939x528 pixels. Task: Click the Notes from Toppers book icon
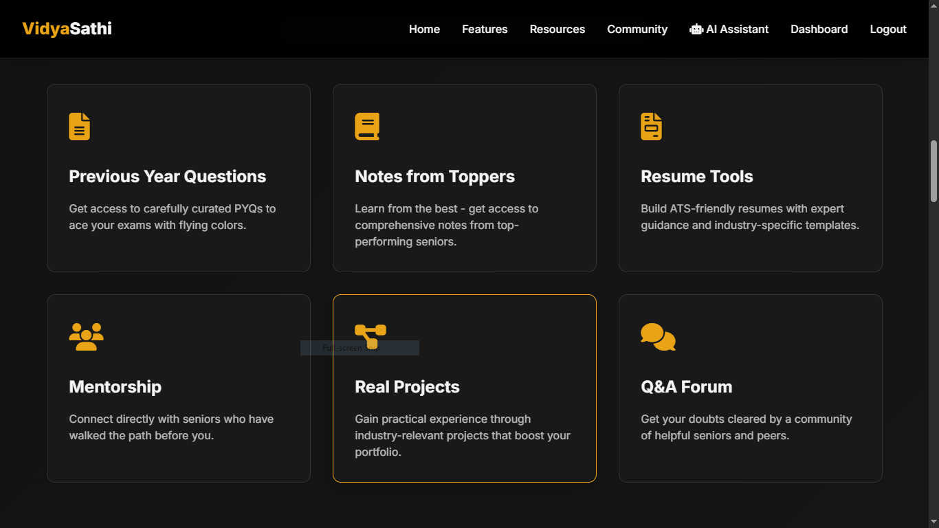coord(367,126)
